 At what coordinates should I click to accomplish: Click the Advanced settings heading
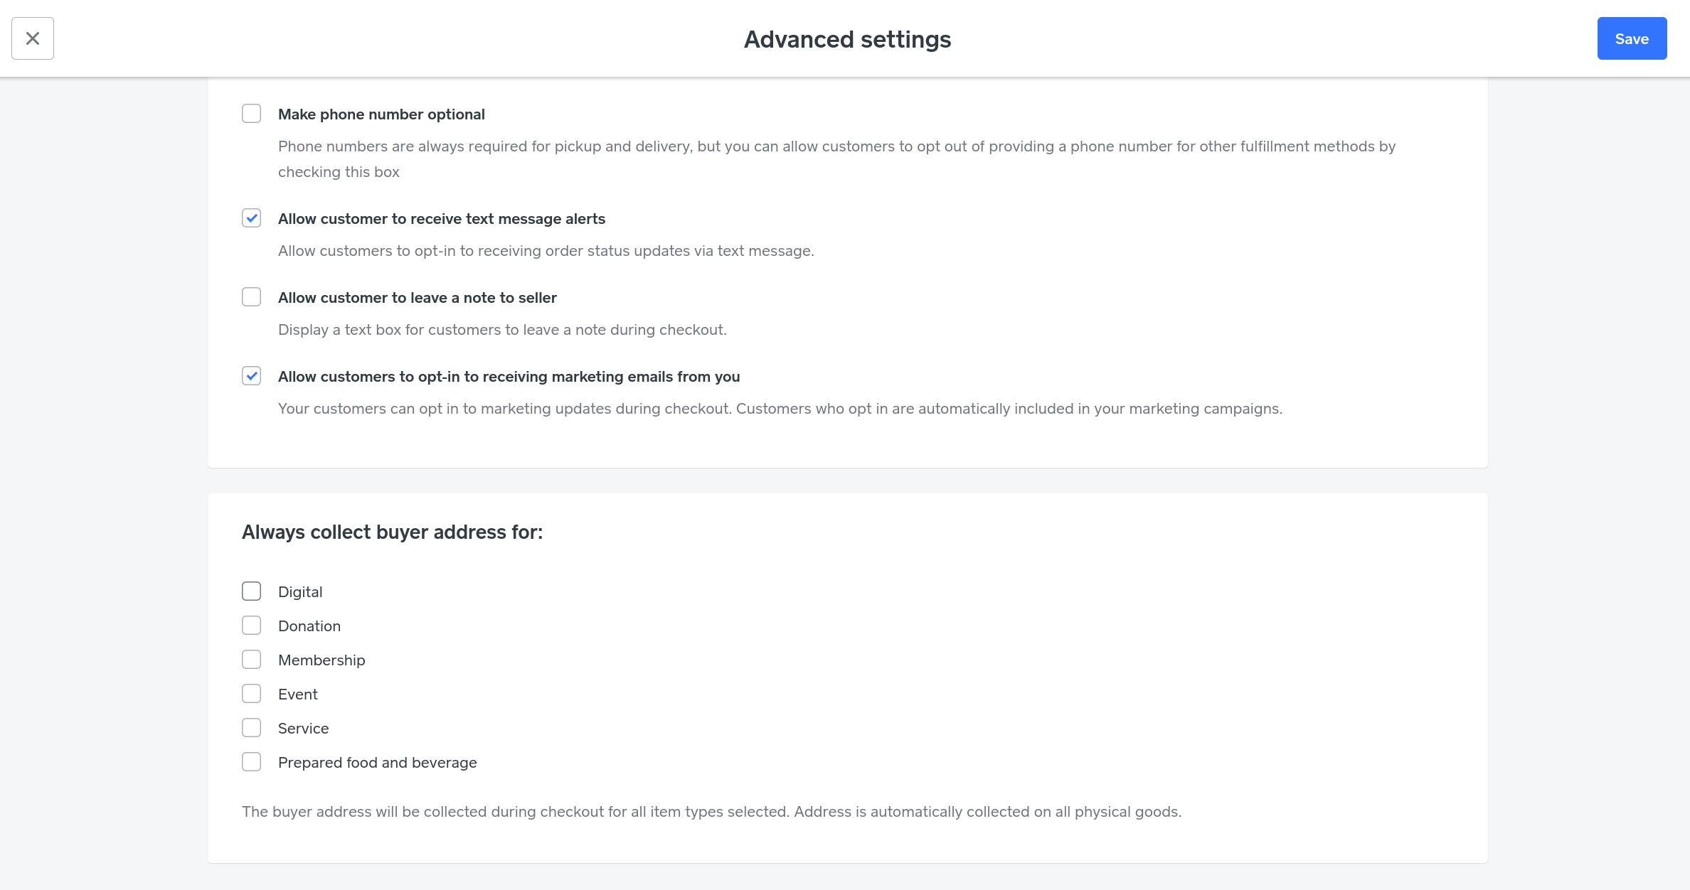847,40
